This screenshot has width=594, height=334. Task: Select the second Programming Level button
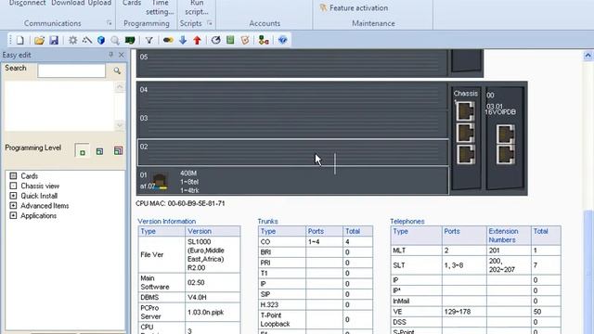[99, 151]
